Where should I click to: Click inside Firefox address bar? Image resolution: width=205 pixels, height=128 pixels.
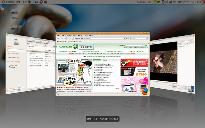[x=99, y=38]
